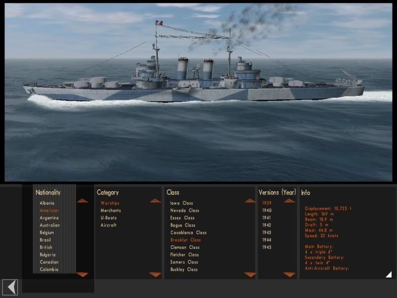397x298 pixels.
Task: Click the back arrow button
Action: point(10,287)
